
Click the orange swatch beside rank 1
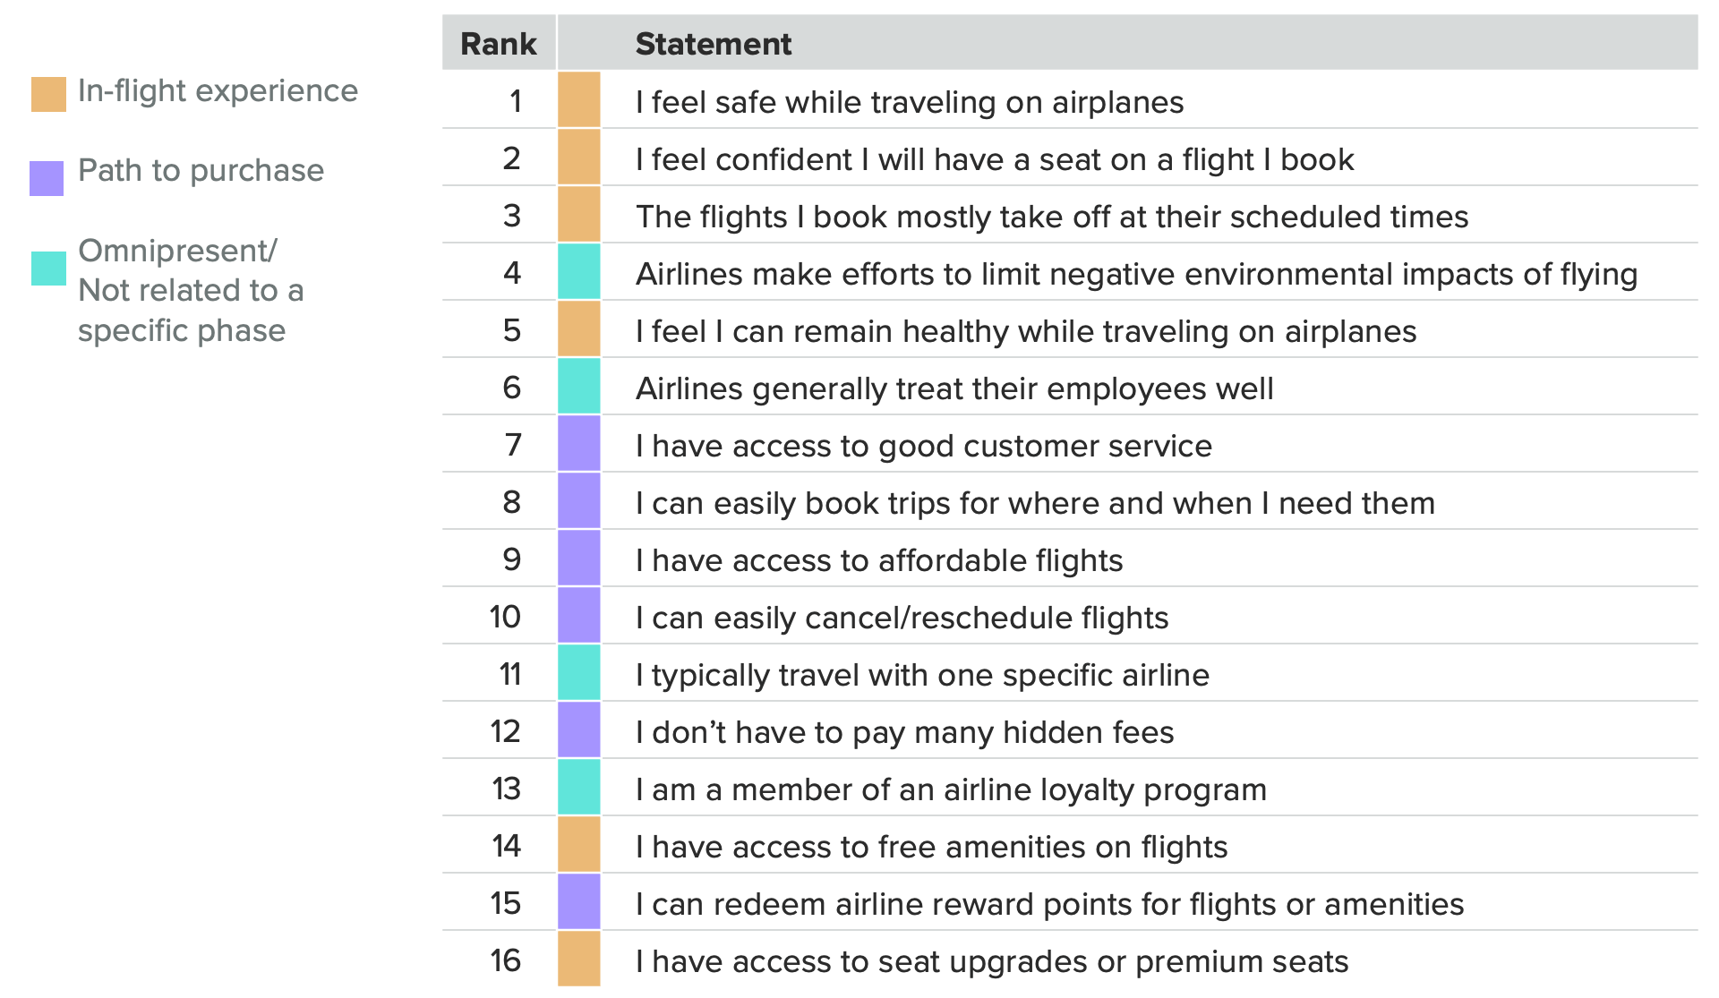[x=579, y=99]
